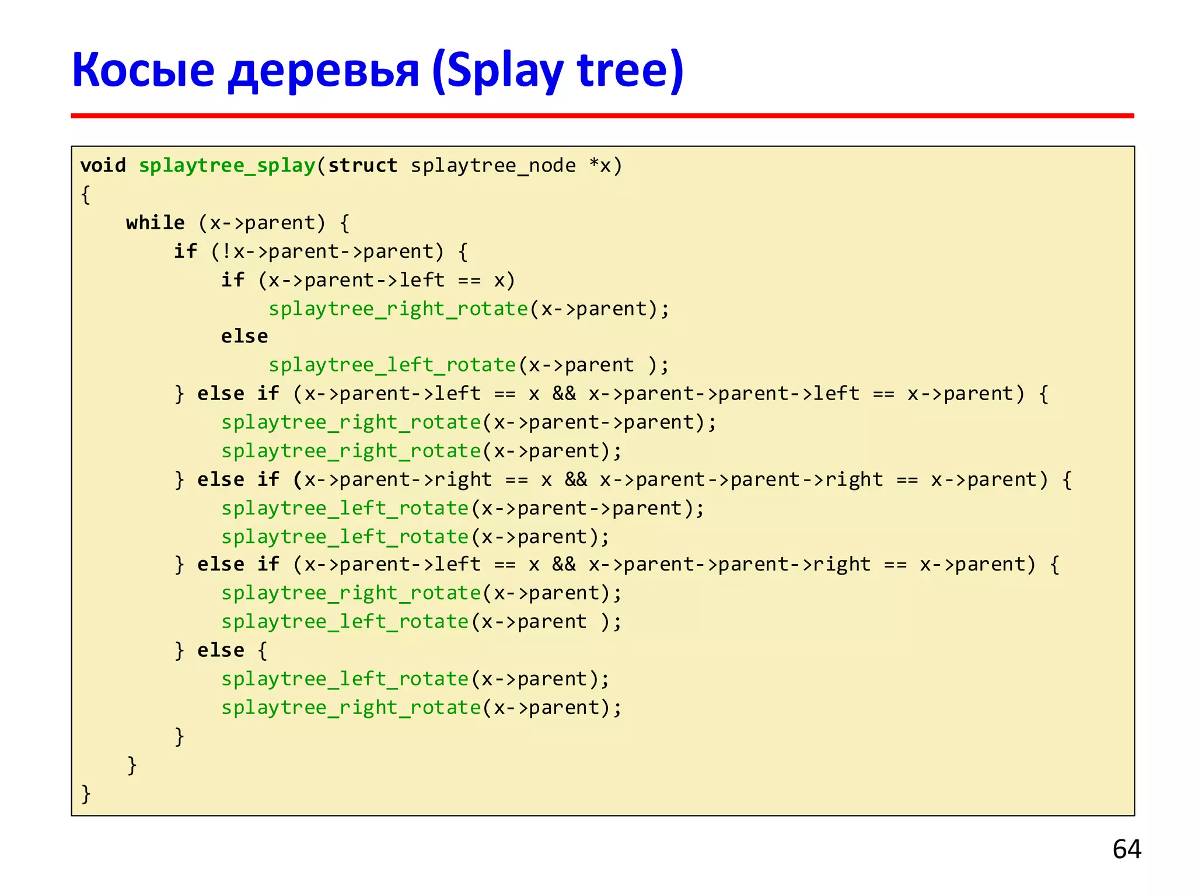1195x896 pixels.
Task: Click the standalone "else" keyword line
Action: (244, 337)
